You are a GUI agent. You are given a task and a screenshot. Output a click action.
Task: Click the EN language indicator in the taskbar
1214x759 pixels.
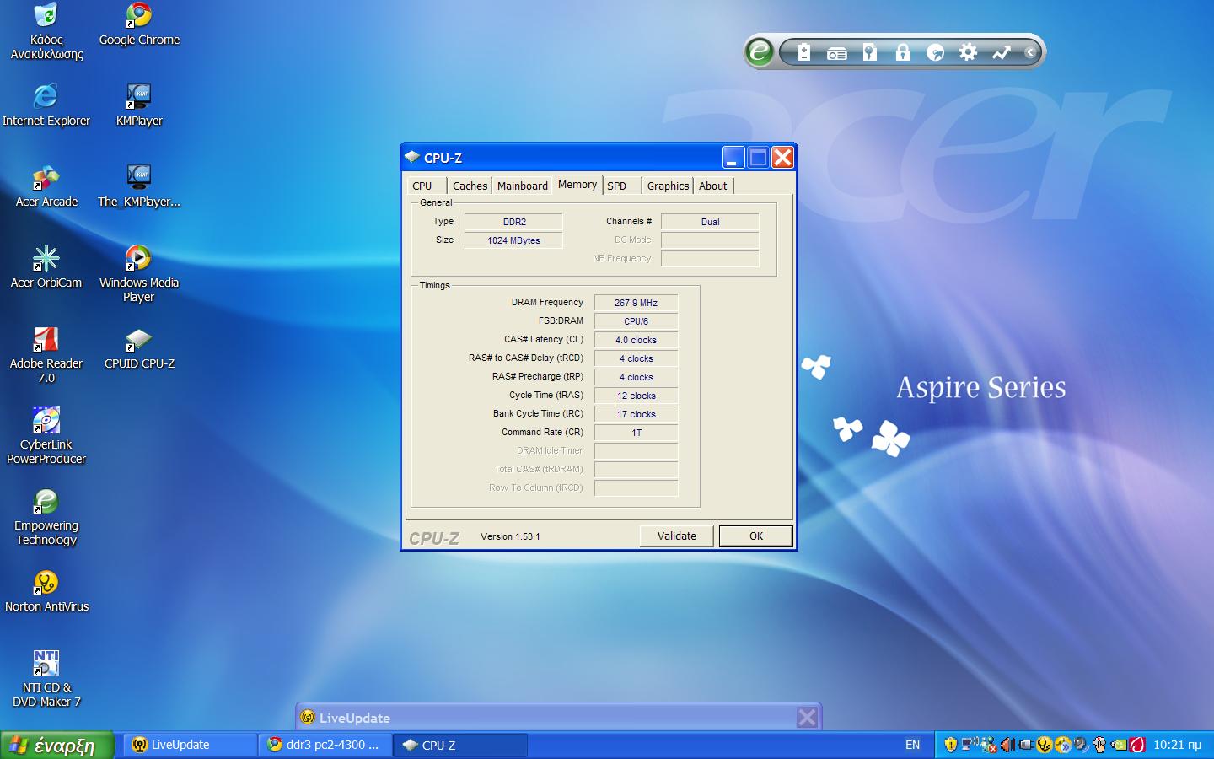click(x=912, y=745)
